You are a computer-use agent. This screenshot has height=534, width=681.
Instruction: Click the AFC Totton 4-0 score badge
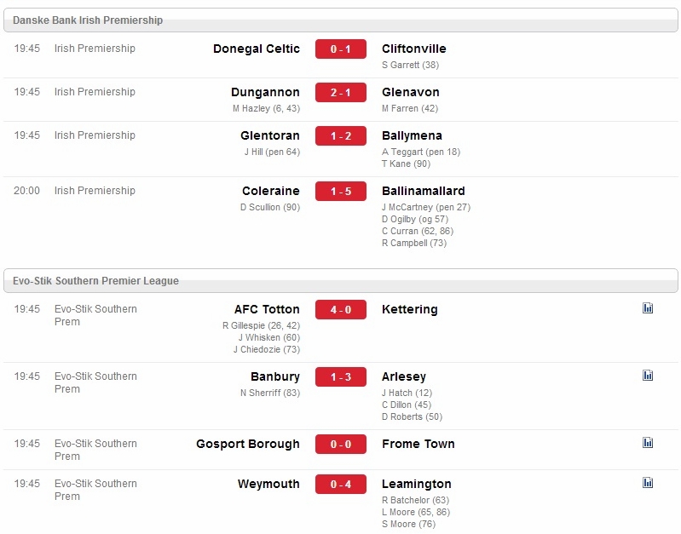341,309
